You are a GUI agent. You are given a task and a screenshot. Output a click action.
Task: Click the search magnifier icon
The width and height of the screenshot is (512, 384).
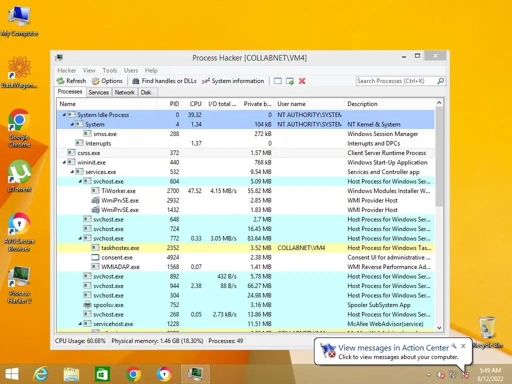pos(440,80)
